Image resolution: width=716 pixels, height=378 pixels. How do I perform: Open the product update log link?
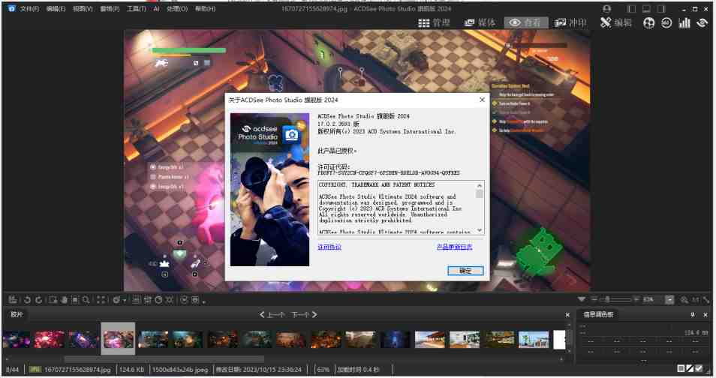[x=454, y=247]
